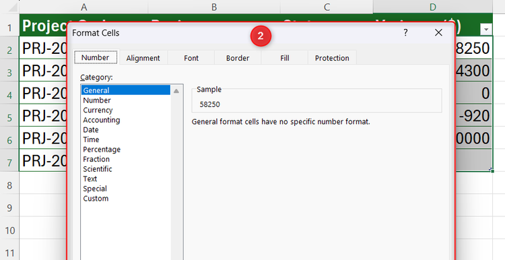505x260 pixels.
Task: Select the Text category
Action: [126, 178]
